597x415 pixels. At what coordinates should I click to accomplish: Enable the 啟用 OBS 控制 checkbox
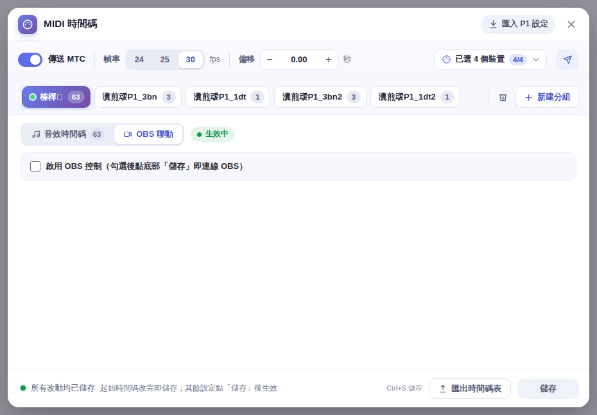tap(35, 166)
